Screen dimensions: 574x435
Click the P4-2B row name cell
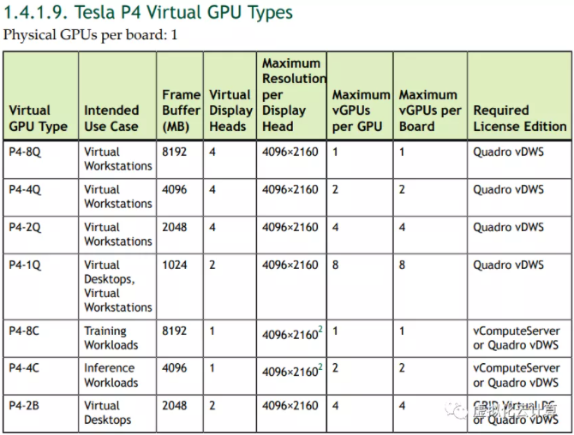(24, 406)
